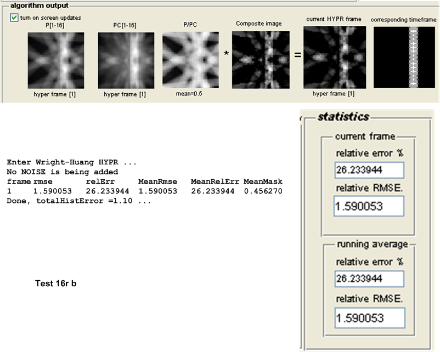The width and height of the screenshot is (440, 352).
Task: Select the current frame relative RMSE field
Action: (x=368, y=206)
